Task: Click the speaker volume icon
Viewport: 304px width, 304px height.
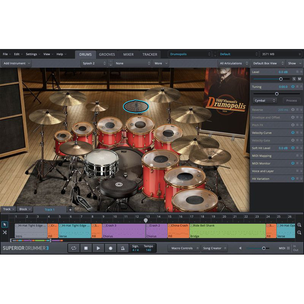Action: pyautogui.click(x=241, y=248)
